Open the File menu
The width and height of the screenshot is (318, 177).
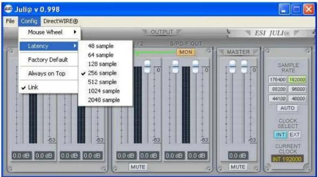pos(10,21)
